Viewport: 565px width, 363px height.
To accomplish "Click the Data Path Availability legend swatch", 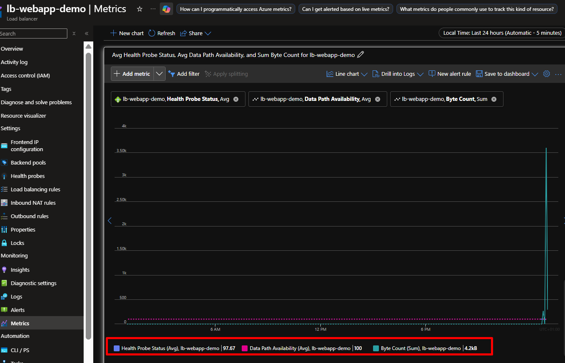I will point(245,348).
